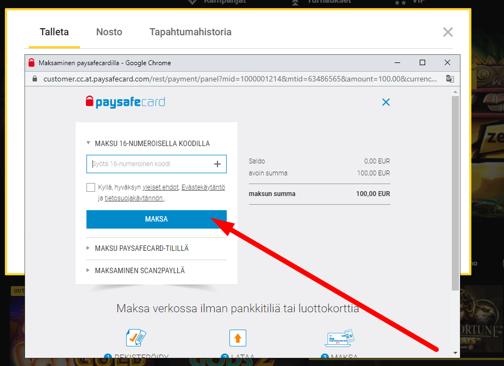
Task: Click the padlock icon in the address bar
Action: tap(35, 79)
